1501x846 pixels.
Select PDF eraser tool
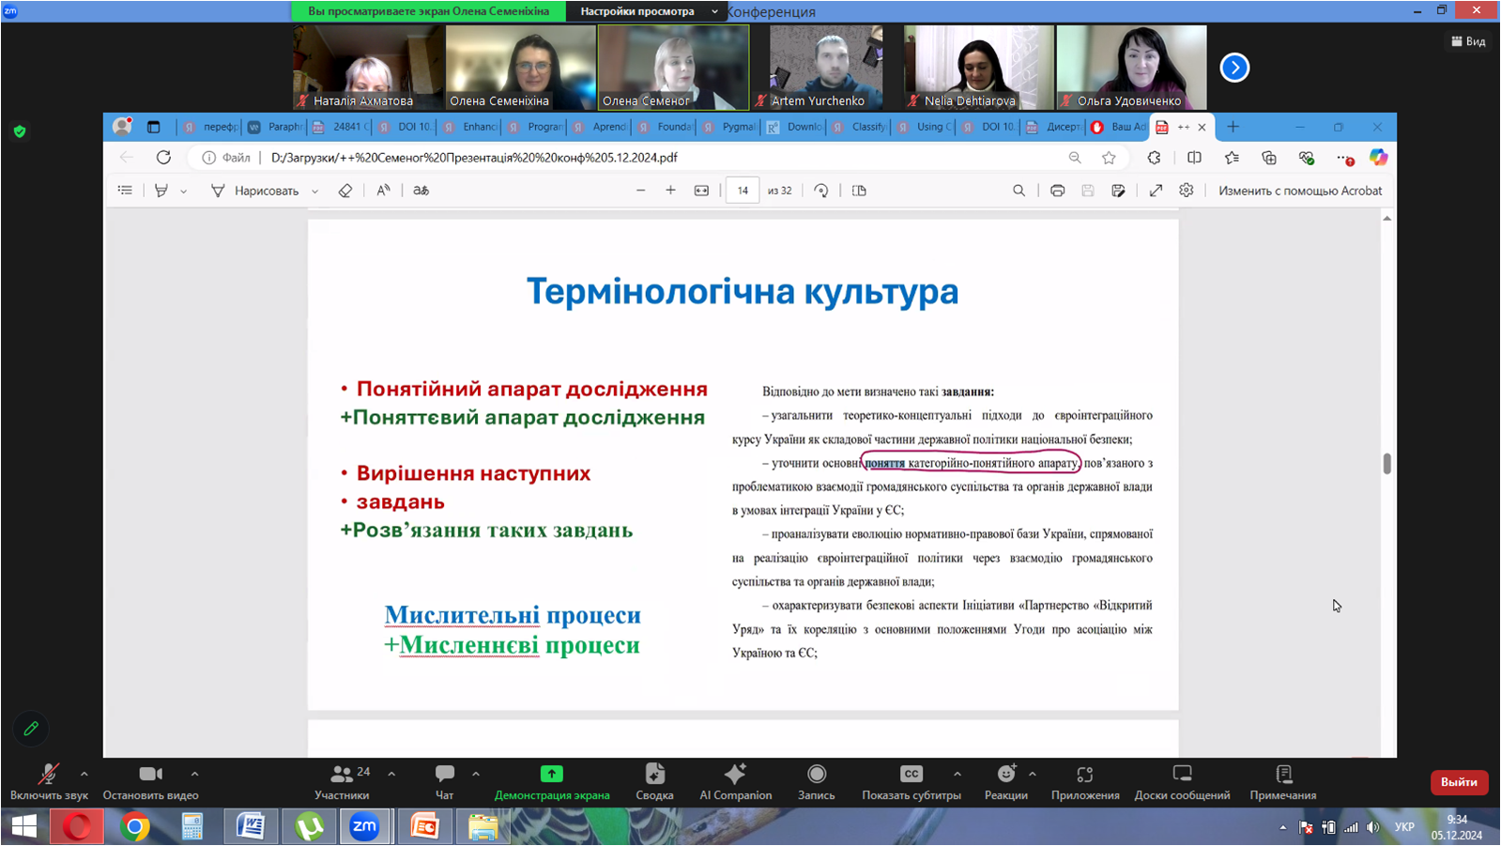[x=345, y=191]
